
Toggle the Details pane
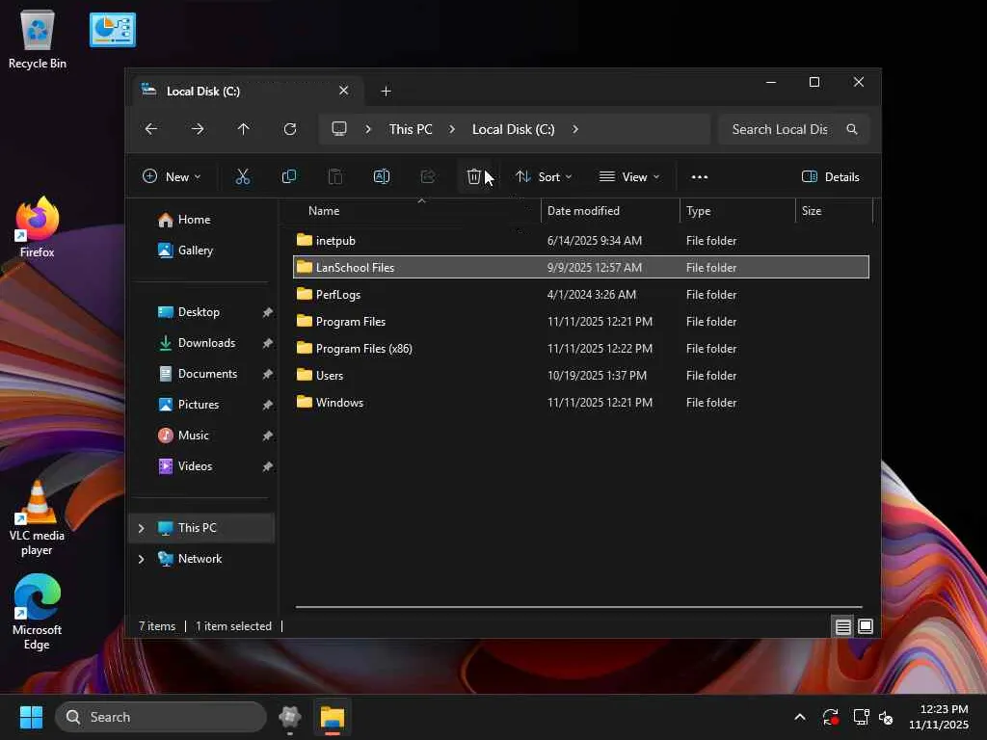pos(830,176)
